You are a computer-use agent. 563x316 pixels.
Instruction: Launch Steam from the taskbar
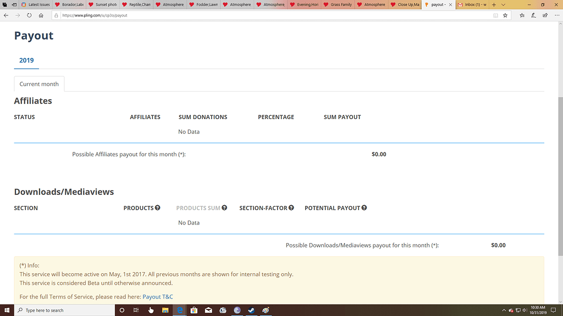251,310
